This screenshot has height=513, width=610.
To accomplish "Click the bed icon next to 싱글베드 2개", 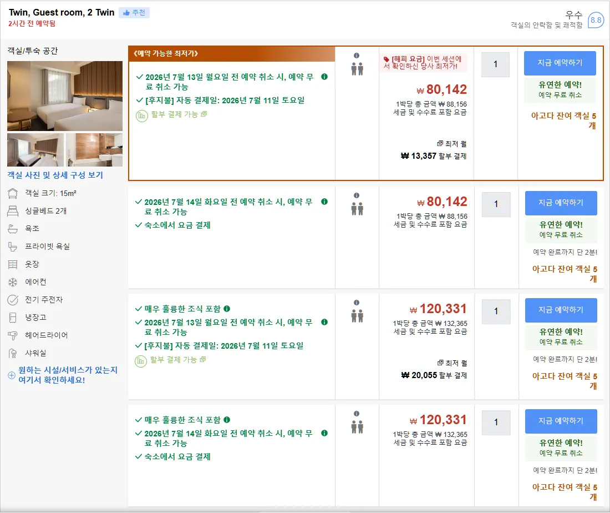I will coord(13,211).
